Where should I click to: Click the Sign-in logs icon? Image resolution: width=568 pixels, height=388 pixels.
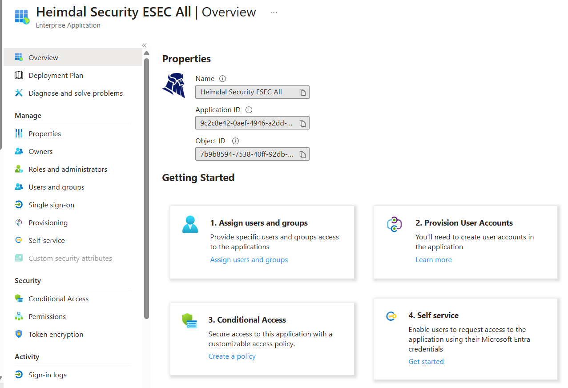[19, 375]
